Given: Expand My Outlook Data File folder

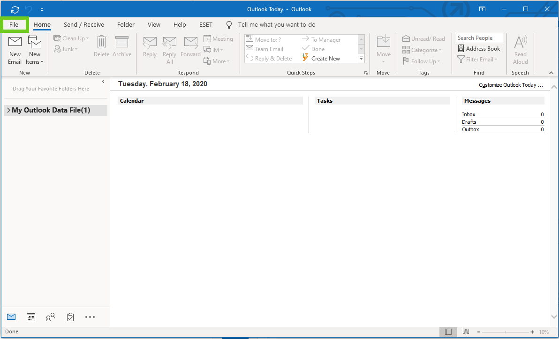Looking at the screenshot, I should 8,111.
